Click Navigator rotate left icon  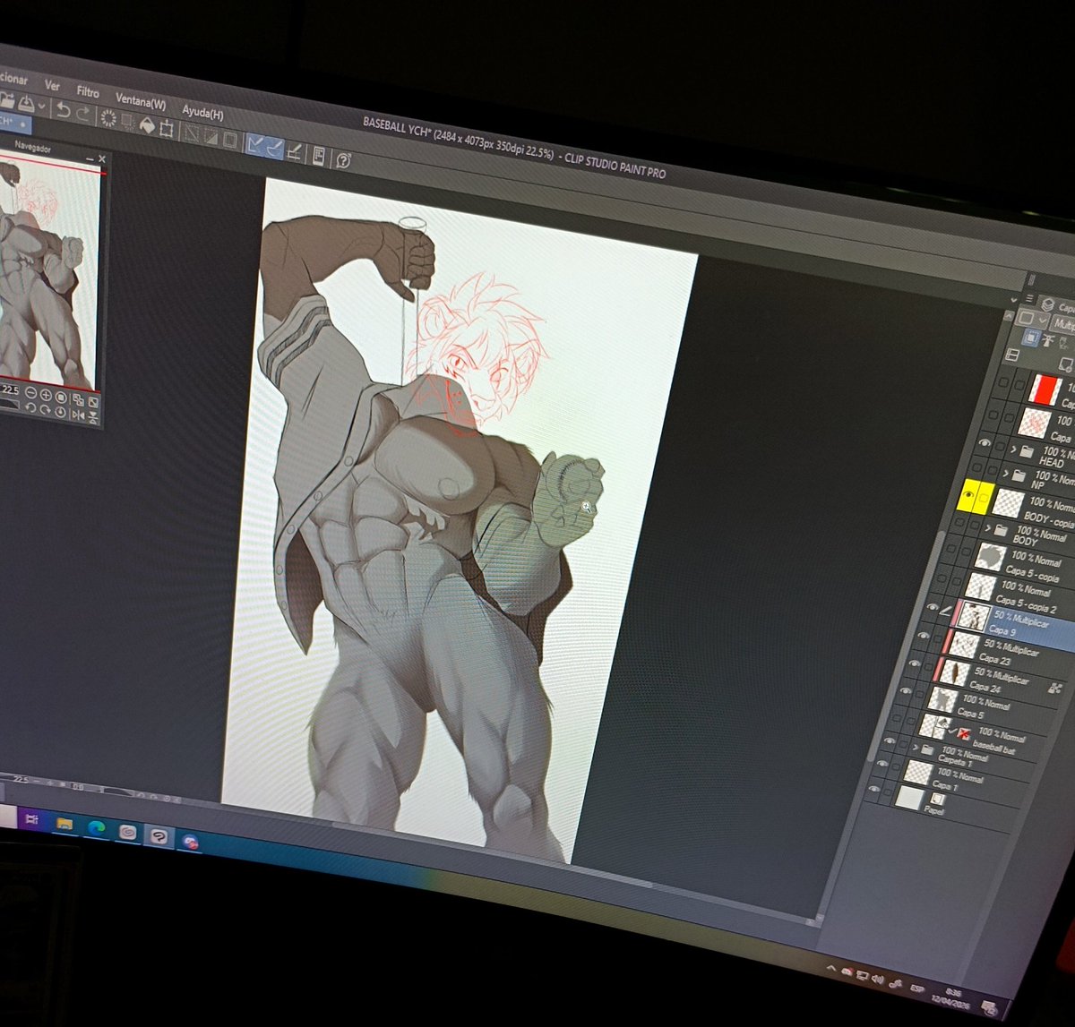(x=30, y=408)
